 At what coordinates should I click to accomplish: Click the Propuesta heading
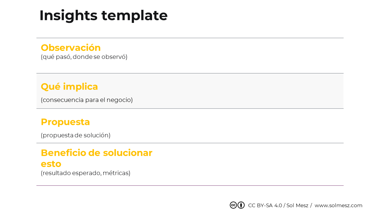(x=65, y=122)
